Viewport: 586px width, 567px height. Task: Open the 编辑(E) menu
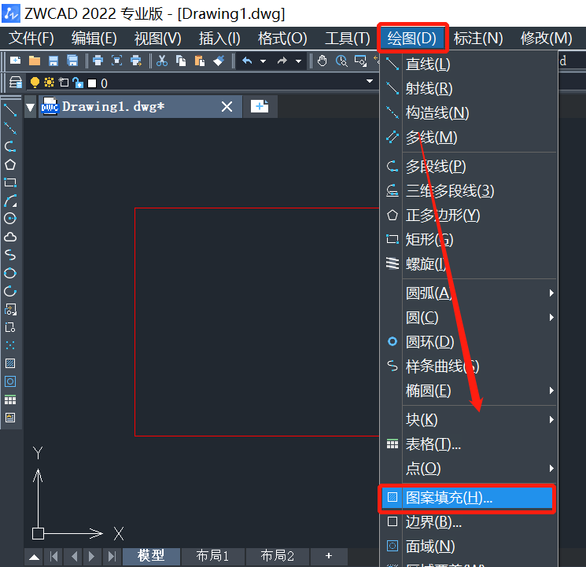point(94,38)
